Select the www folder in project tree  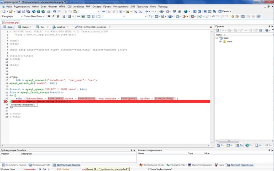click(x=229, y=41)
